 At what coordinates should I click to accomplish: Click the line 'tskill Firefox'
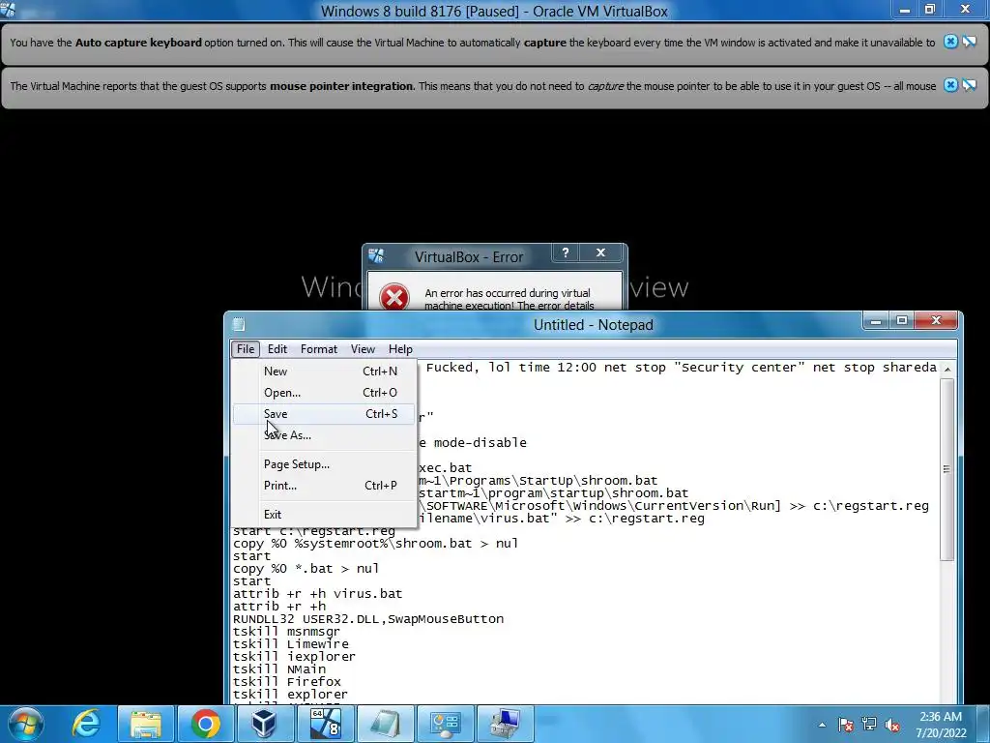pos(286,682)
